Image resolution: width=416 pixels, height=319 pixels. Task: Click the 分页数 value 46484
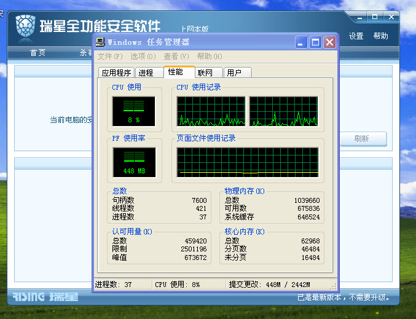(x=310, y=249)
